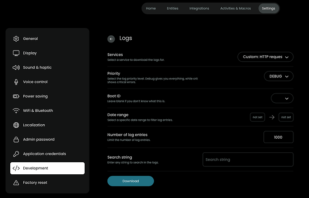Select the Settings tab
The image size is (309, 198).
[x=268, y=8]
